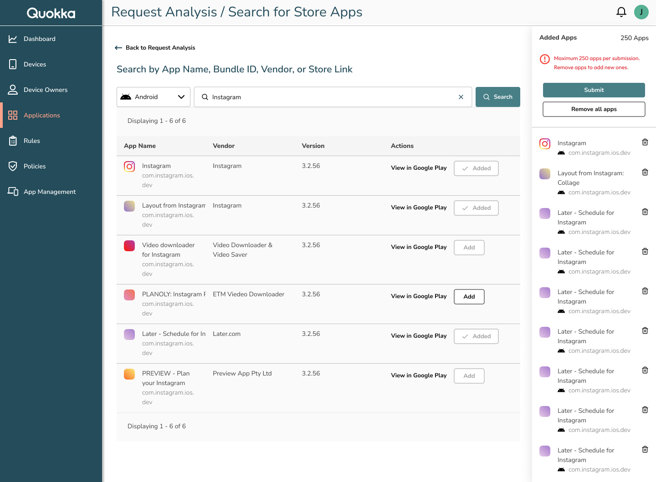656x482 pixels.
Task: Submit the added apps
Action: pos(594,90)
